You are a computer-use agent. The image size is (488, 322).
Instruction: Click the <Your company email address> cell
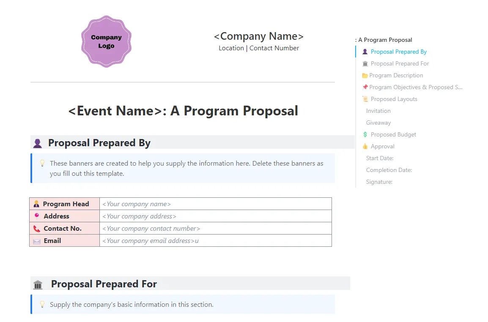click(216, 241)
